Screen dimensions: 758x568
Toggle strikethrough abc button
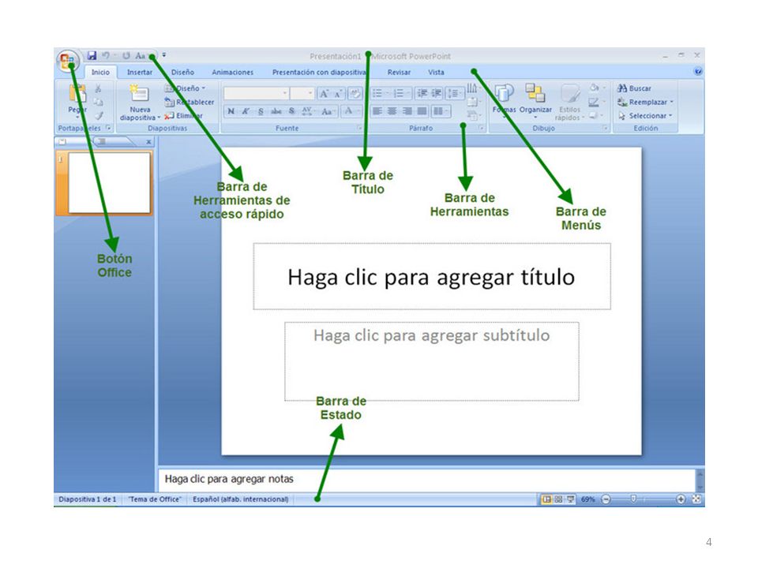pos(276,111)
